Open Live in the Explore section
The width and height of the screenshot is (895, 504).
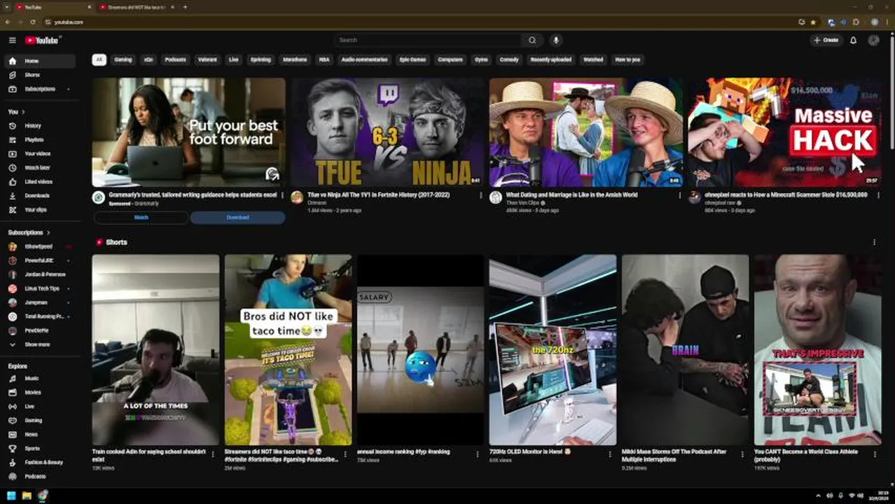click(41, 407)
